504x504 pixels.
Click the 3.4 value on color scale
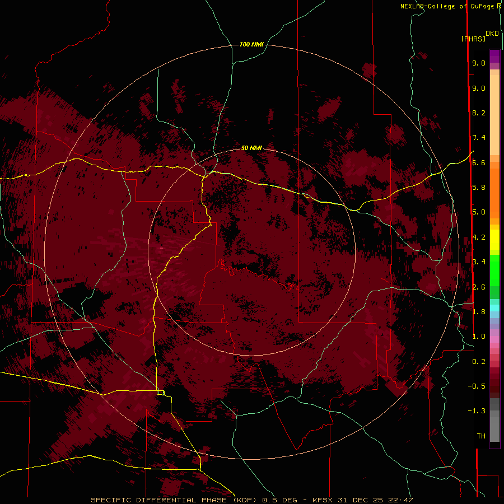479,262
